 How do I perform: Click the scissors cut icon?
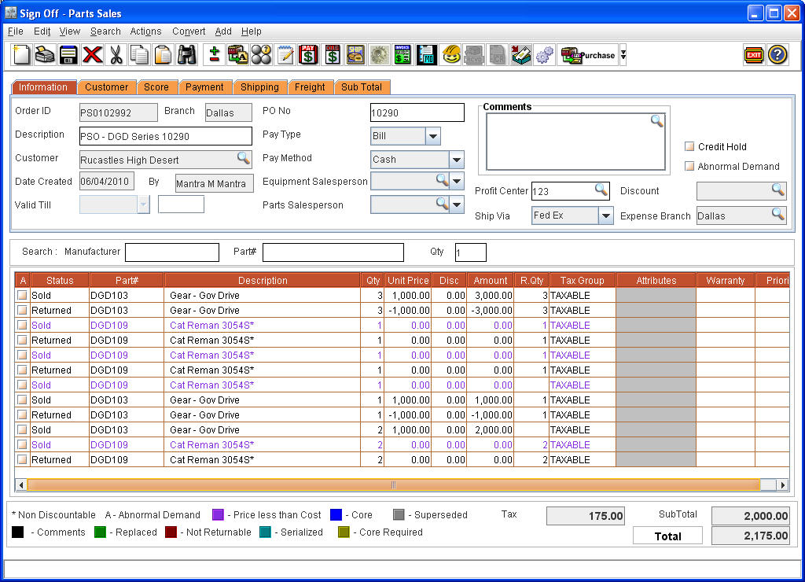(116, 55)
